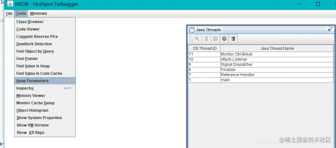Click the Stack Memory toolbar icon
This screenshot has width=336, height=148.
tap(206, 39)
